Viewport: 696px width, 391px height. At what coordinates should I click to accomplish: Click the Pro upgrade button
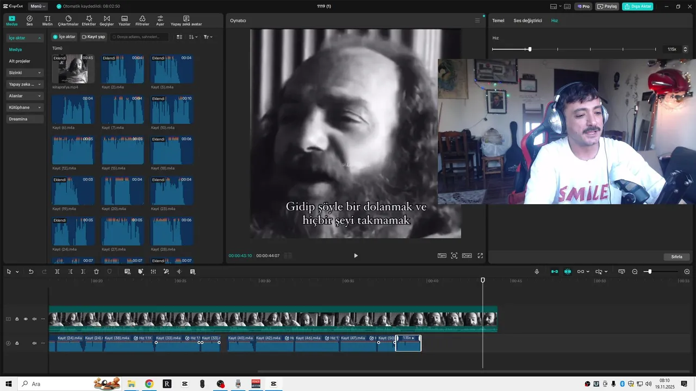(x=584, y=7)
